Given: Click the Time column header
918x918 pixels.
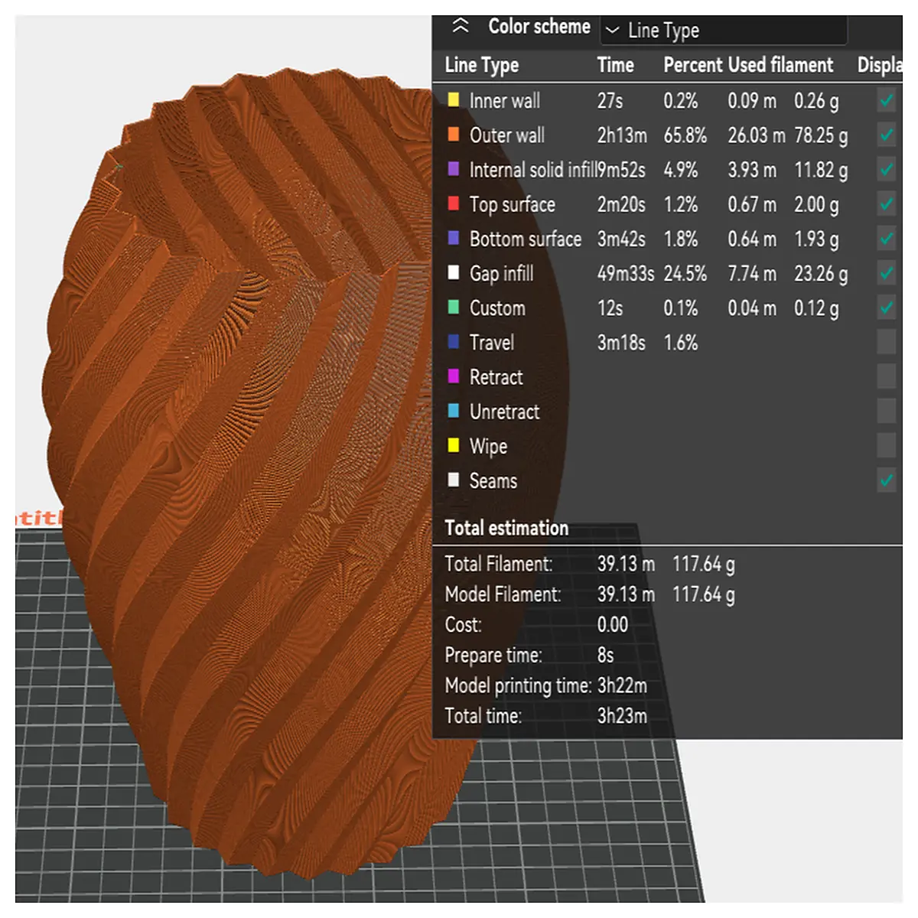Looking at the screenshot, I should click(x=615, y=65).
